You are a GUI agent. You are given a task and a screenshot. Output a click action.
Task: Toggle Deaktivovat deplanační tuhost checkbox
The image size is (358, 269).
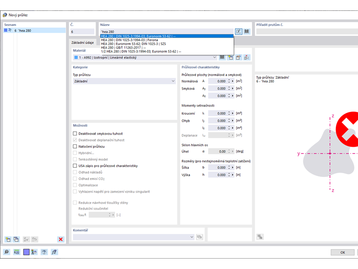pos(75,140)
